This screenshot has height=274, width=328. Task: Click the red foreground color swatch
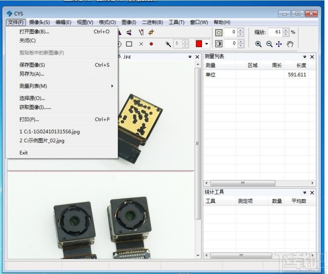coord(200,44)
